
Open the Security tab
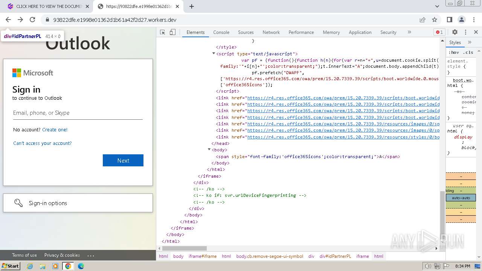tap(388, 32)
